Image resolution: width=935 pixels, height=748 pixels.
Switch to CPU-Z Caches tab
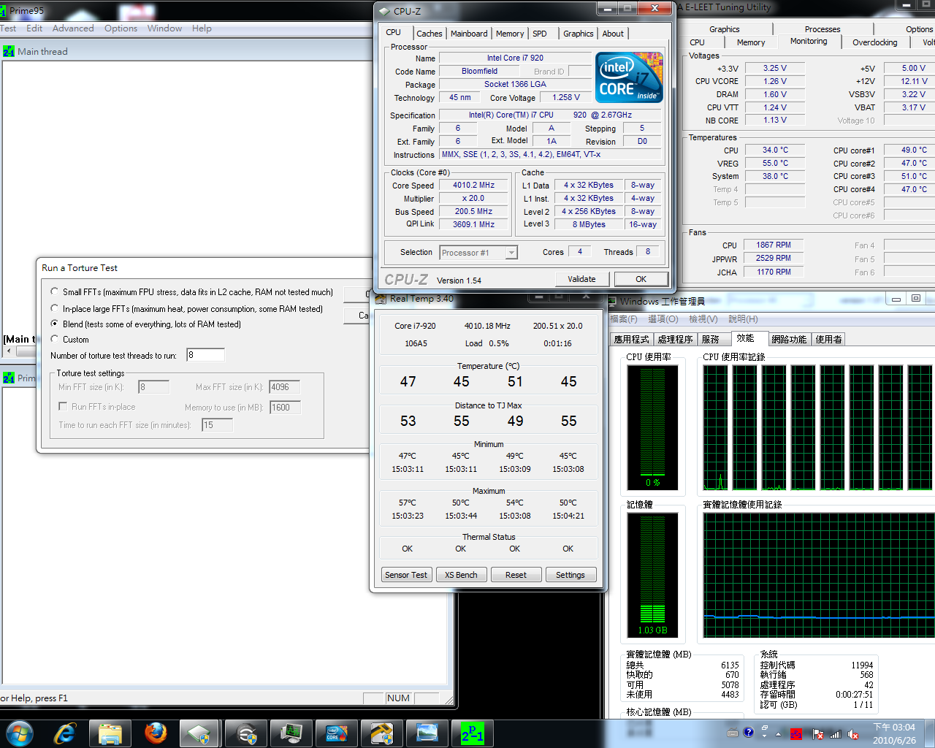point(430,34)
